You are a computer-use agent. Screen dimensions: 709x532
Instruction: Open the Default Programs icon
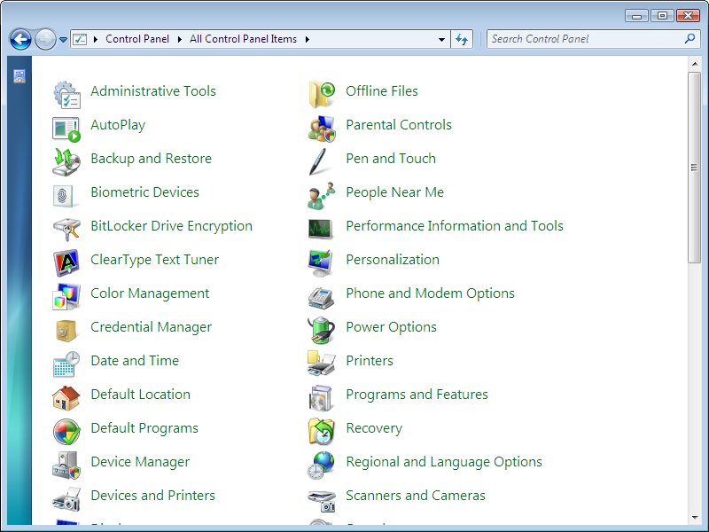[66, 432]
